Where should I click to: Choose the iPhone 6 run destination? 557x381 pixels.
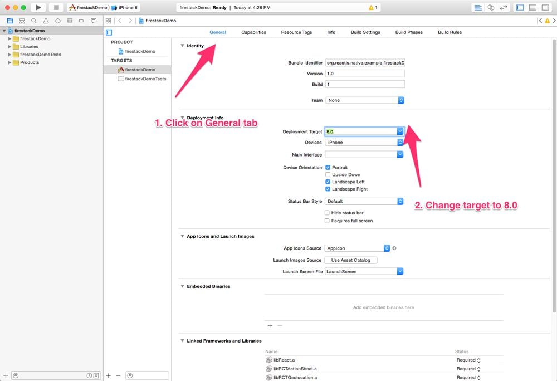point(125,7)
